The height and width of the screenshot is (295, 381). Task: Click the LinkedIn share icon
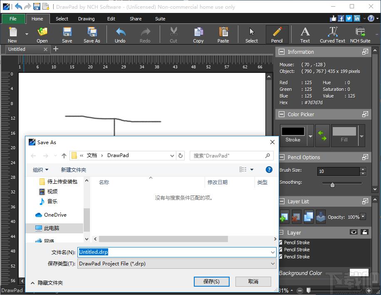tap(357, 18)
